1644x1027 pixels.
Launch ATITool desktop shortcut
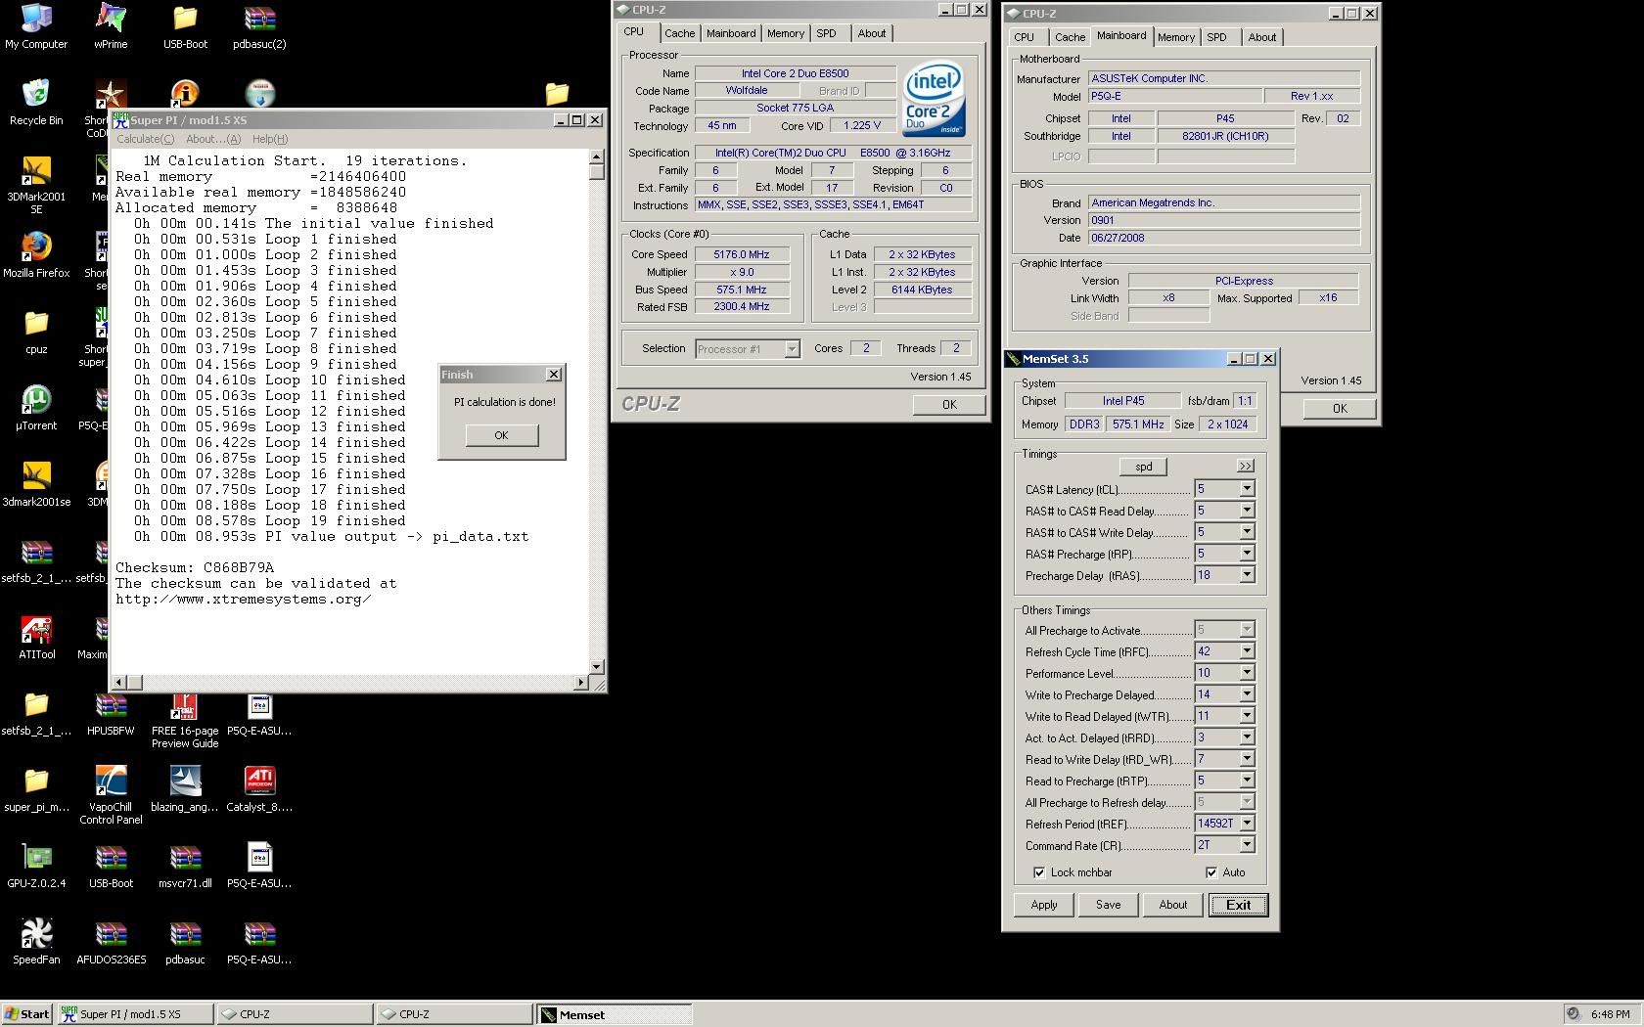(36, 637)
